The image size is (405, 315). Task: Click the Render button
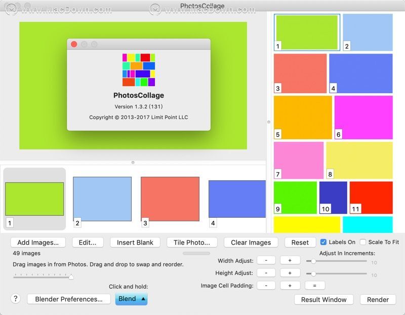378,299
